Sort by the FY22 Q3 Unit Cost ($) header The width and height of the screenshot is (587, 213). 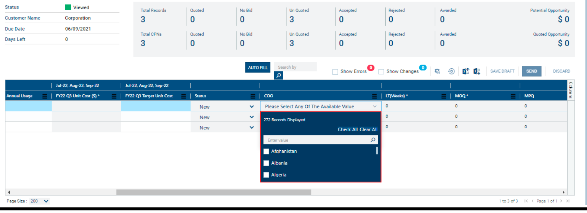click(78, 96)
